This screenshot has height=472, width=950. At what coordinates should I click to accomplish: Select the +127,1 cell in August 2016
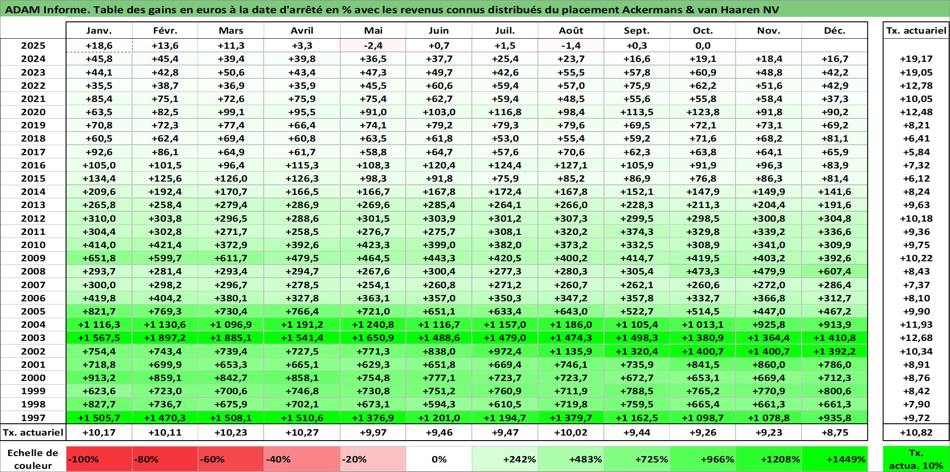click(571, 165)
